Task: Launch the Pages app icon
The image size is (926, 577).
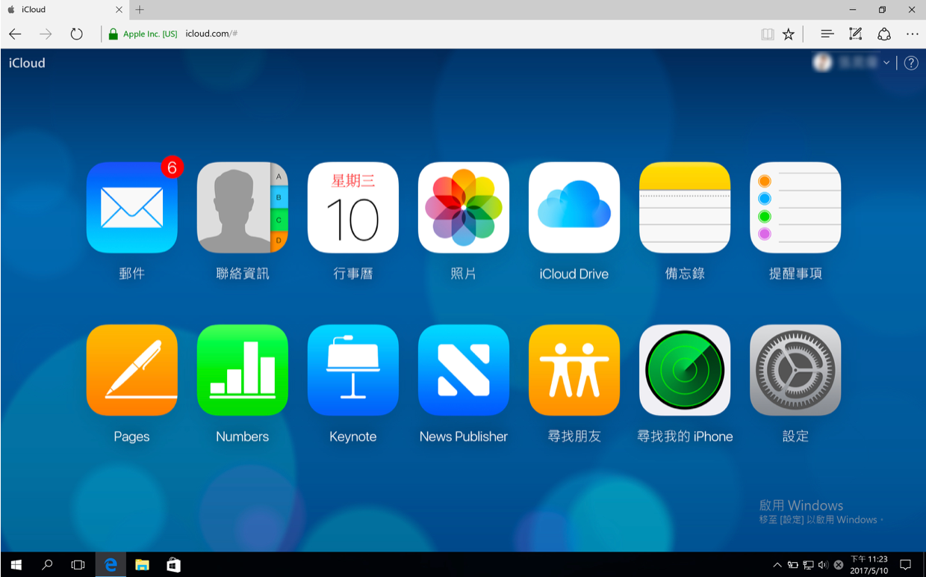Action: tap(132, 370)
